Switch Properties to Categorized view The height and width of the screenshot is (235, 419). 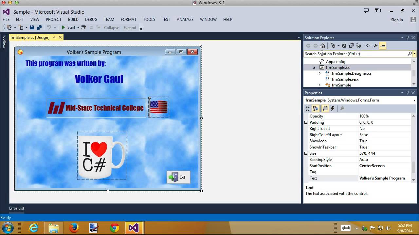(x=308, y=108)
